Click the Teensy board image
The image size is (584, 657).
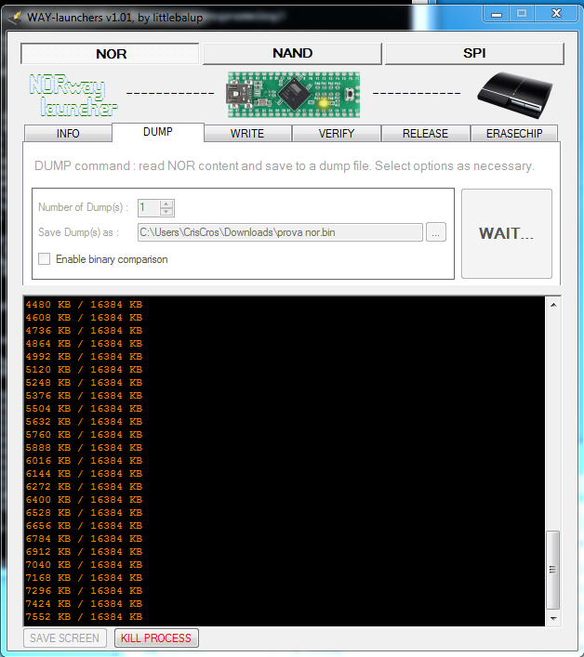pyautogui.click(x=292, y=93)
